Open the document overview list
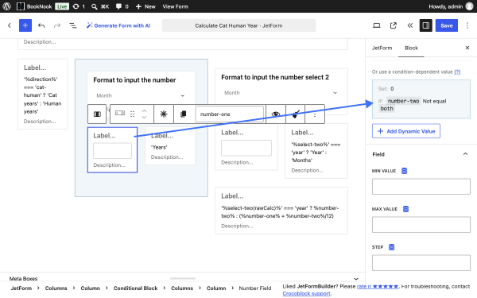 73,25
